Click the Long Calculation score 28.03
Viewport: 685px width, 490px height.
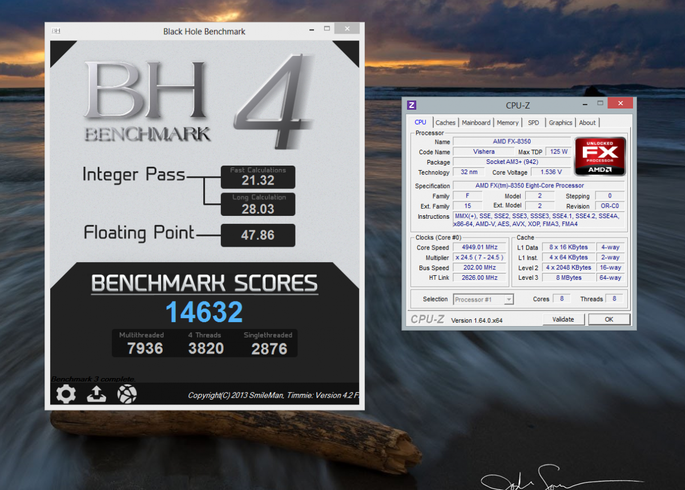tap(258, 208)
